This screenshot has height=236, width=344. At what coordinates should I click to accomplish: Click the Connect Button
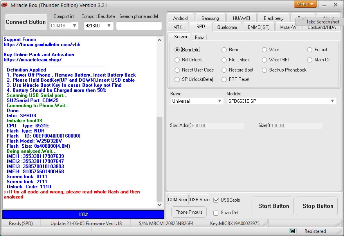26,22
